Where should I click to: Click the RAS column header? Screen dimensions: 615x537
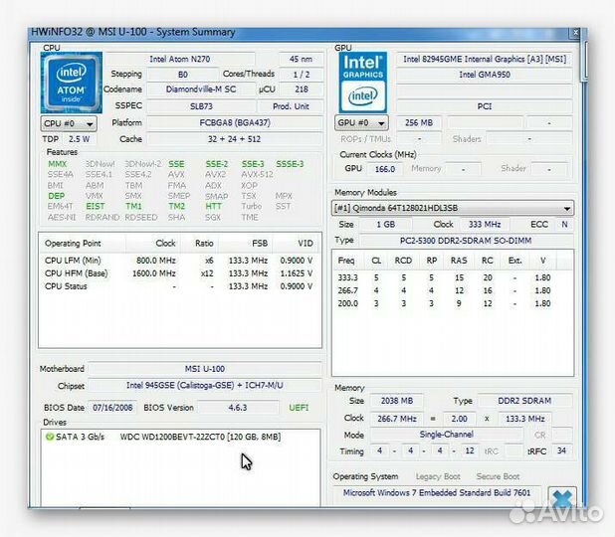pyautogui.click(x=459, y=261)
